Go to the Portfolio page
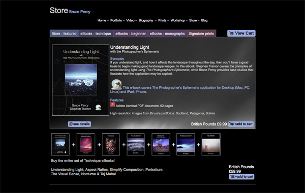The width and height of the screenshot is (305, 193). click(116, 20)
